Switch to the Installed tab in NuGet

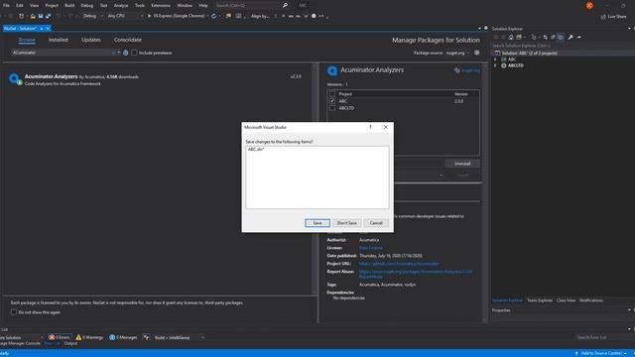[59, 40]
